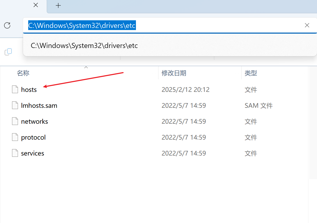Click the SAM 文件 type cell

coord(259,105)
